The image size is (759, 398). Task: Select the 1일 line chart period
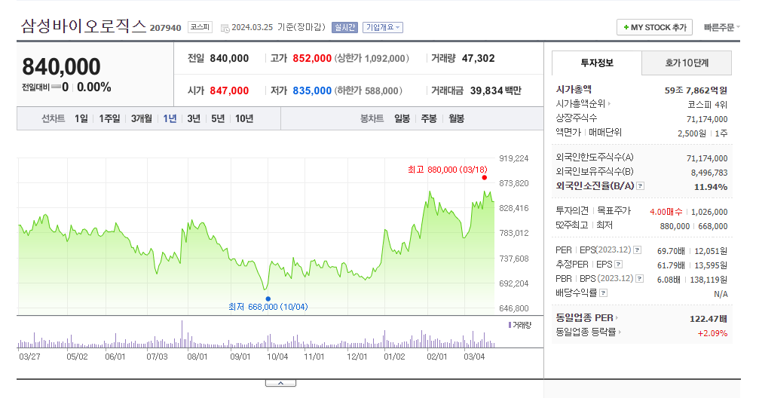pyautogui.click(x=81, y=118)
